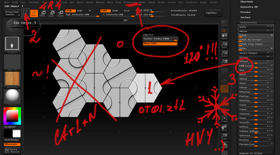The width and height of the screenshot is (280, 155).
Task: Open the white sphere material selector
Action: coord(12,97)
